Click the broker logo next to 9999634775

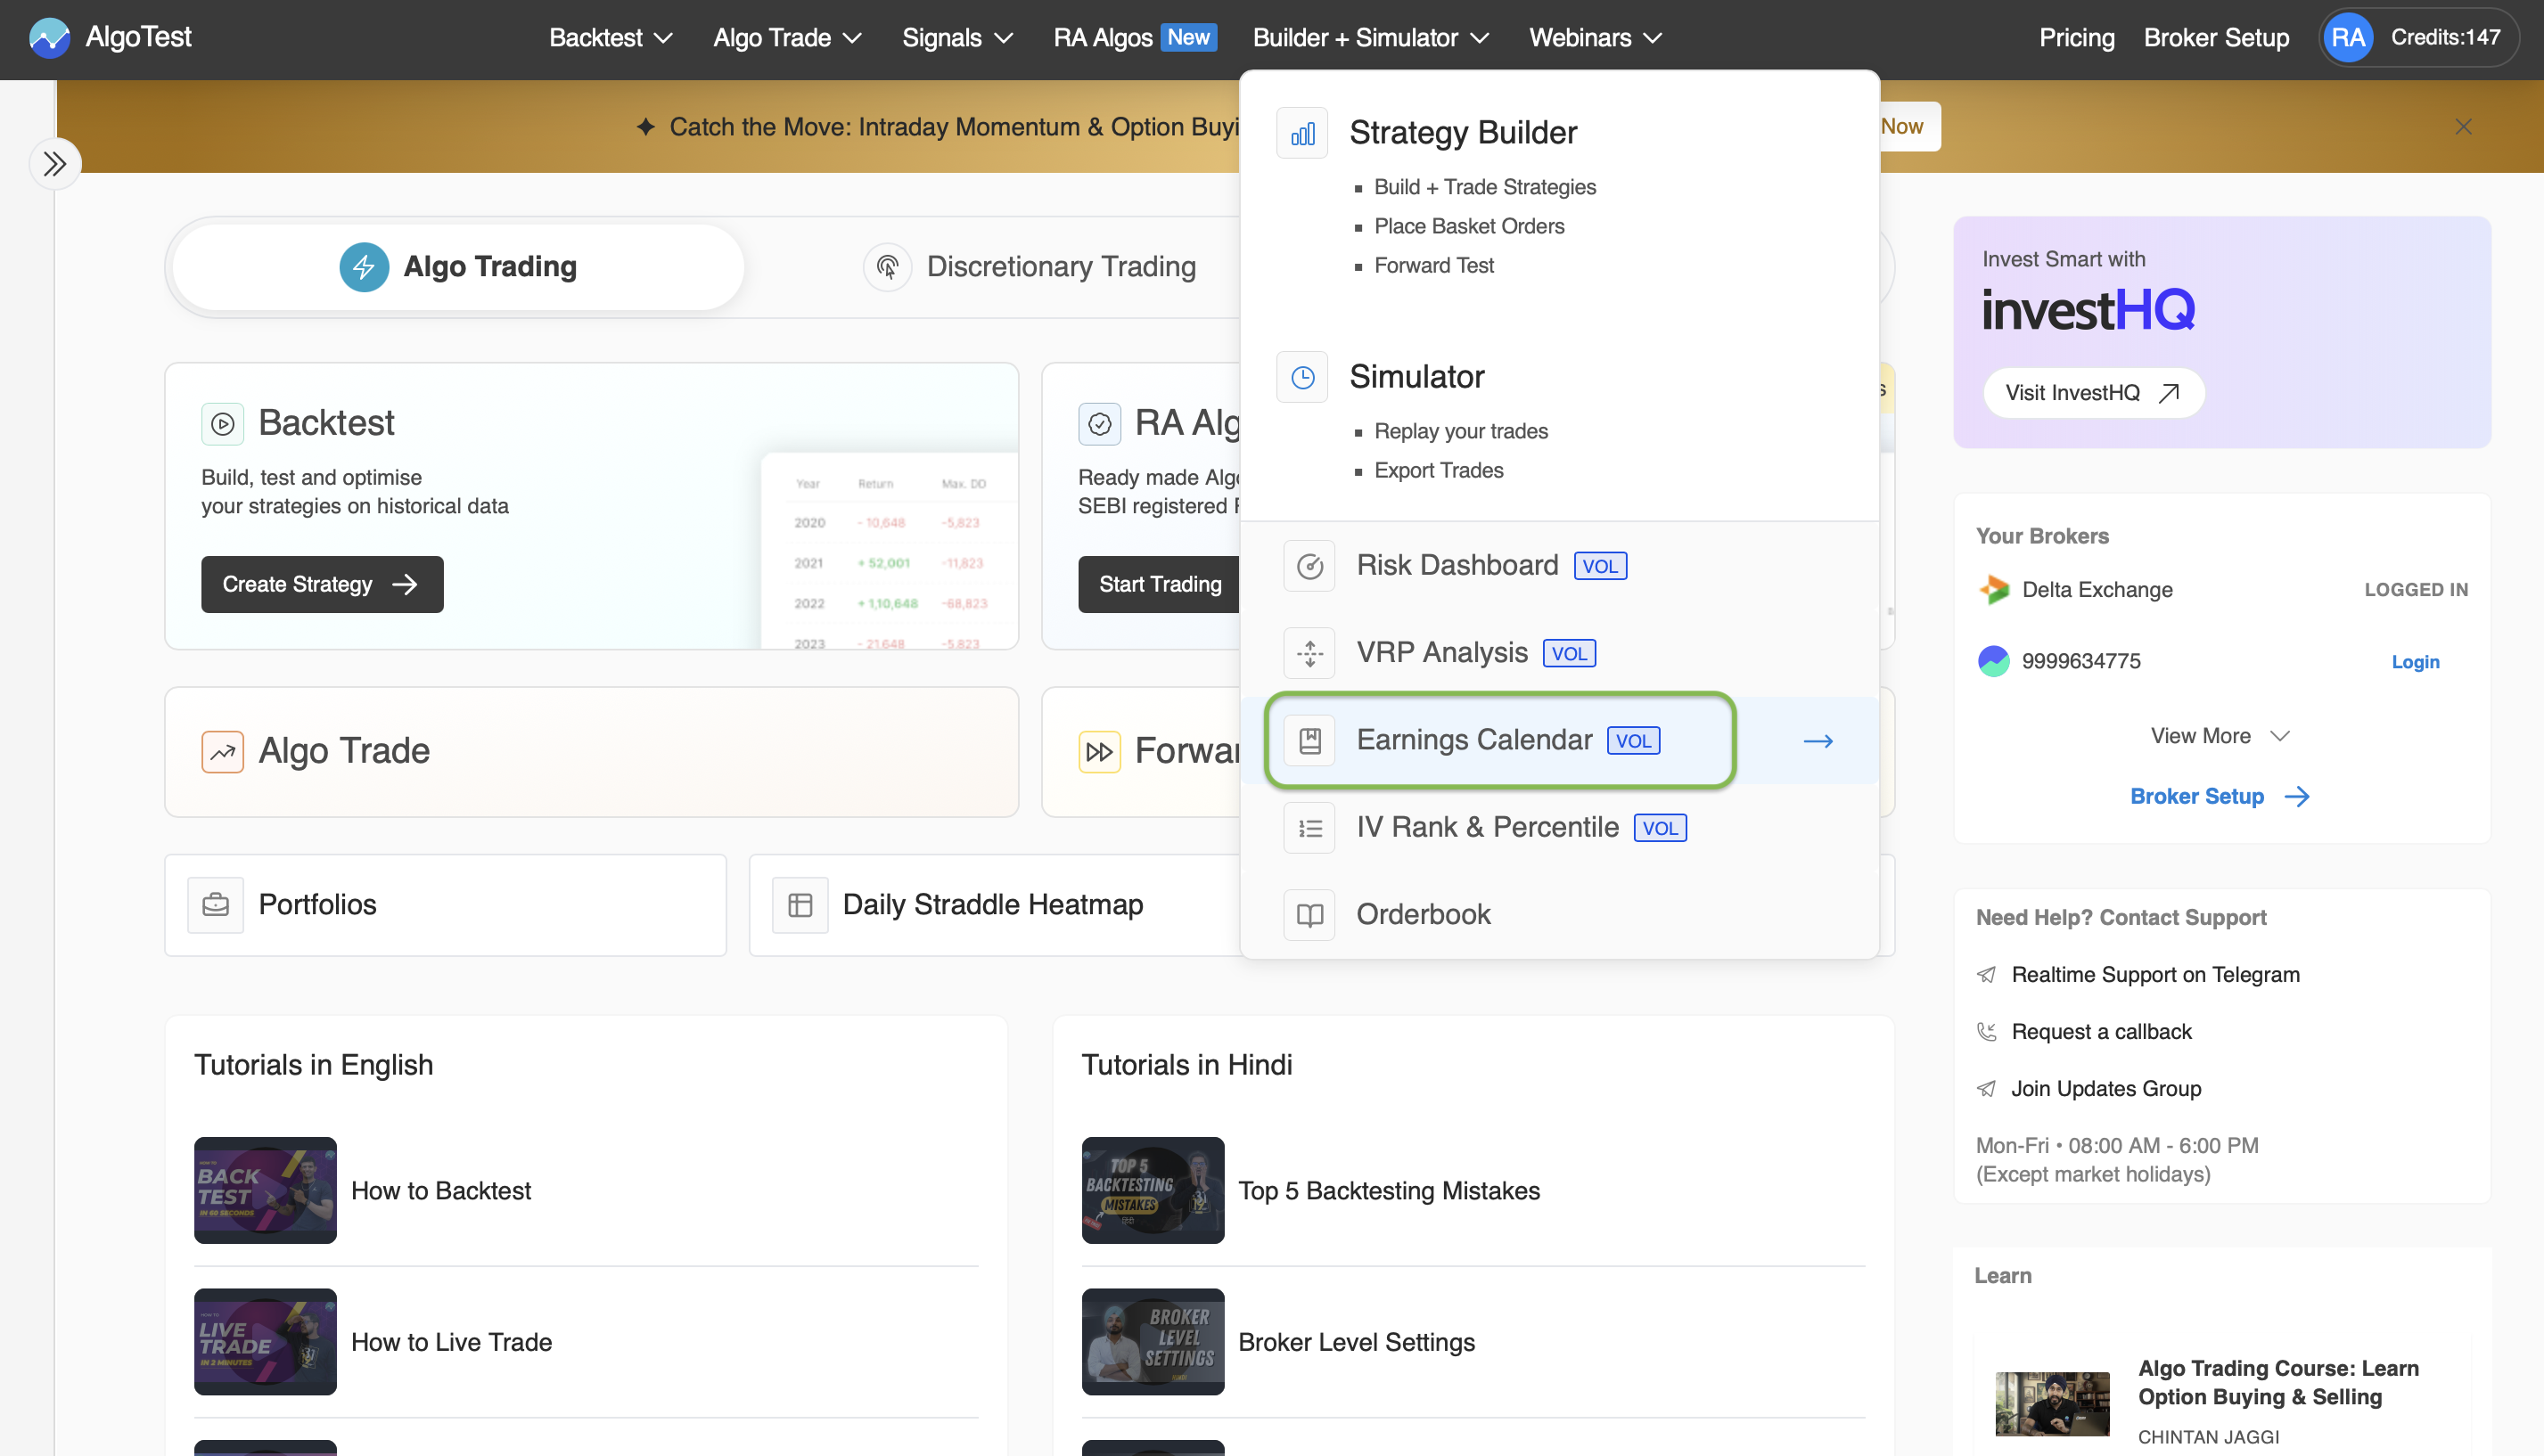tap(1994, 661)
